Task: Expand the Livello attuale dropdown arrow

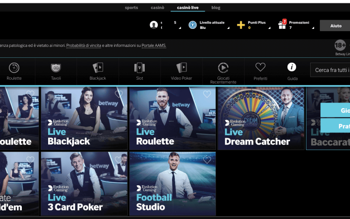Action: click(x=228, y=28)
